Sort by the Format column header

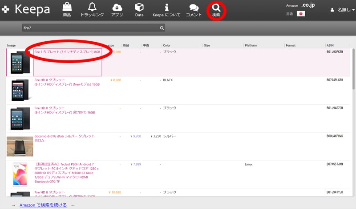pyautogui.click(x=291, y=45)
